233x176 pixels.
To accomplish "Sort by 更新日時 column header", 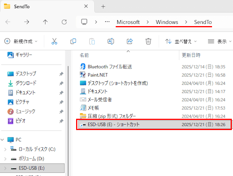I will (191, 55).
